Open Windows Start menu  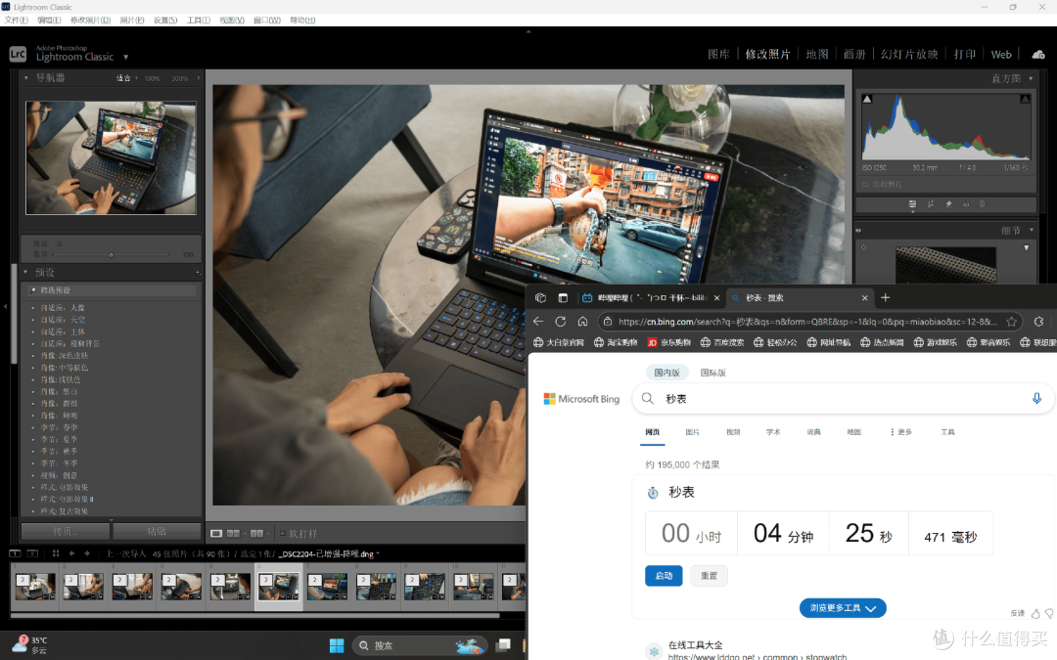[x=337, y=645]
